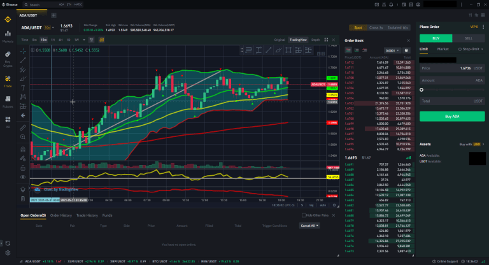Click the order amount percentage slider

click(452, 90)
